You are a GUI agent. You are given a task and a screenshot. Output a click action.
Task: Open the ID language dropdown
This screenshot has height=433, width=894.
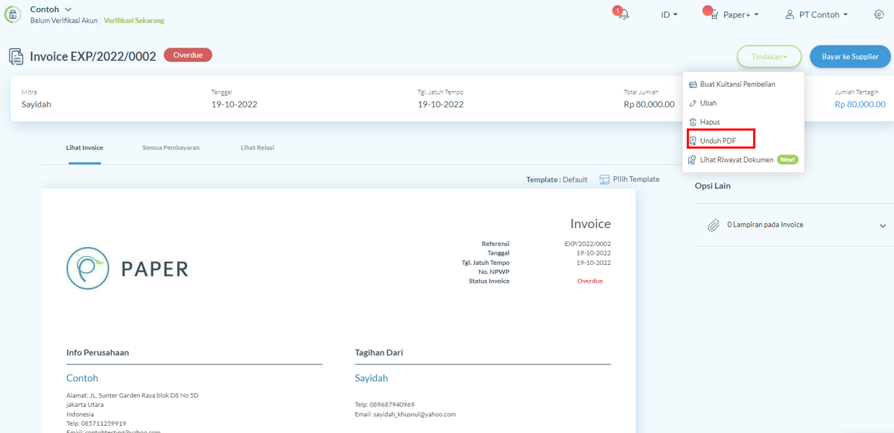click(669, 14)
